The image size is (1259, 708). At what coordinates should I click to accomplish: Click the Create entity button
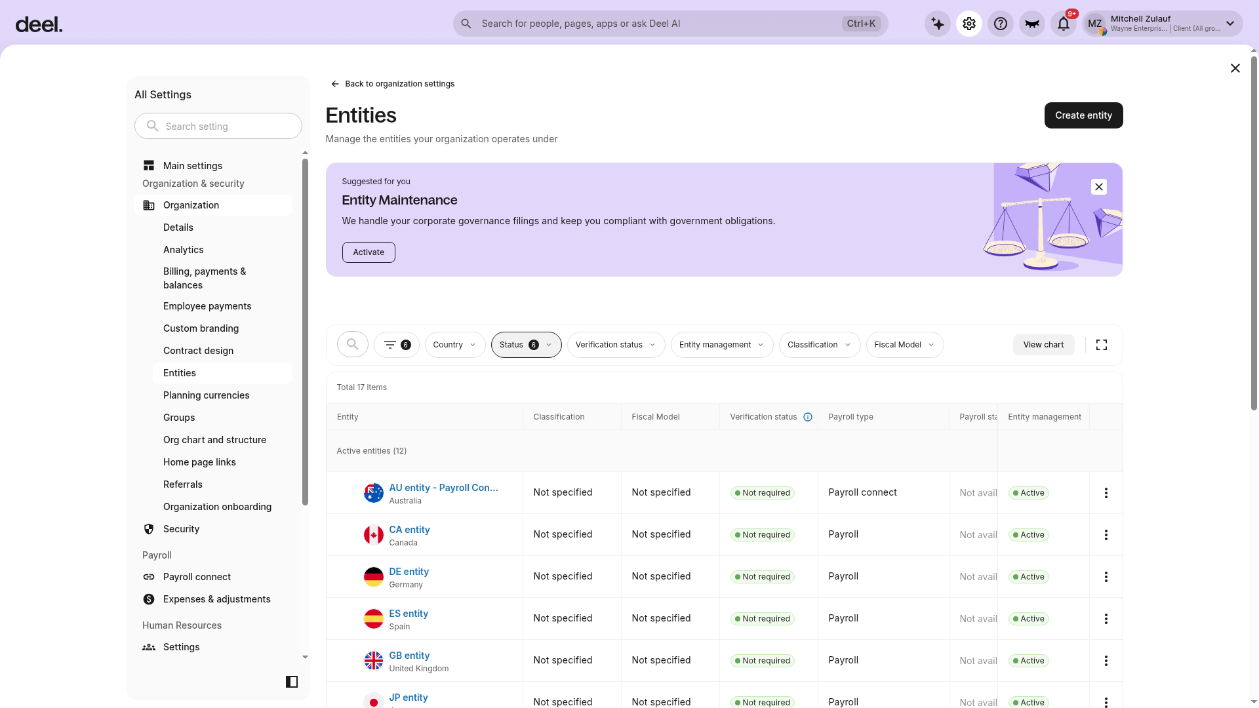(x=1083, y=115)
